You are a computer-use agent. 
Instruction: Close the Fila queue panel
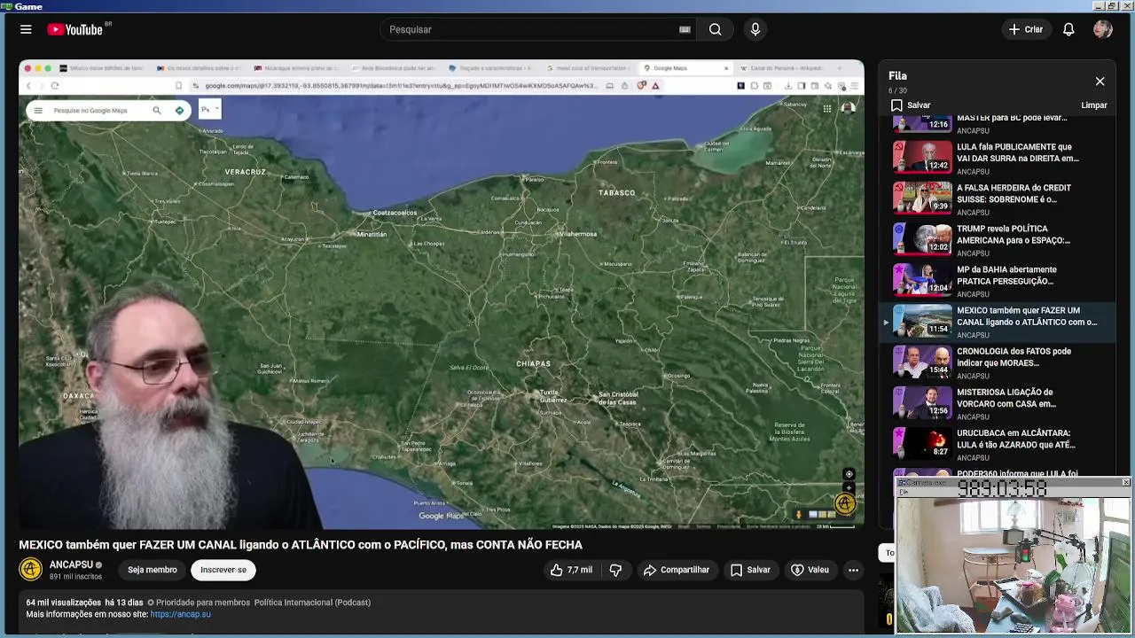[1100, 82]
